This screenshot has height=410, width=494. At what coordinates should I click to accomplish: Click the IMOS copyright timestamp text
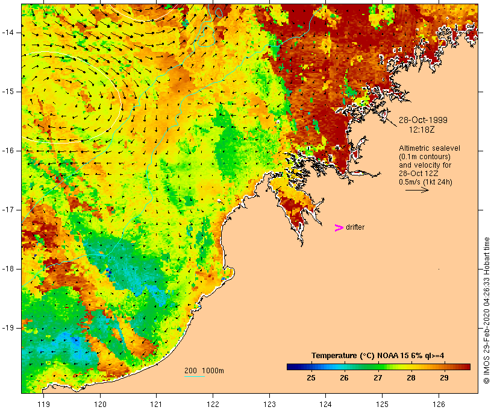pyautogui.click(x=486, y=311)
